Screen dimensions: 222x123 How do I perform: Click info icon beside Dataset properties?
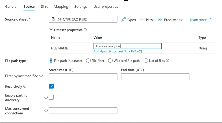pyautogui.click(x=85, y=30)
